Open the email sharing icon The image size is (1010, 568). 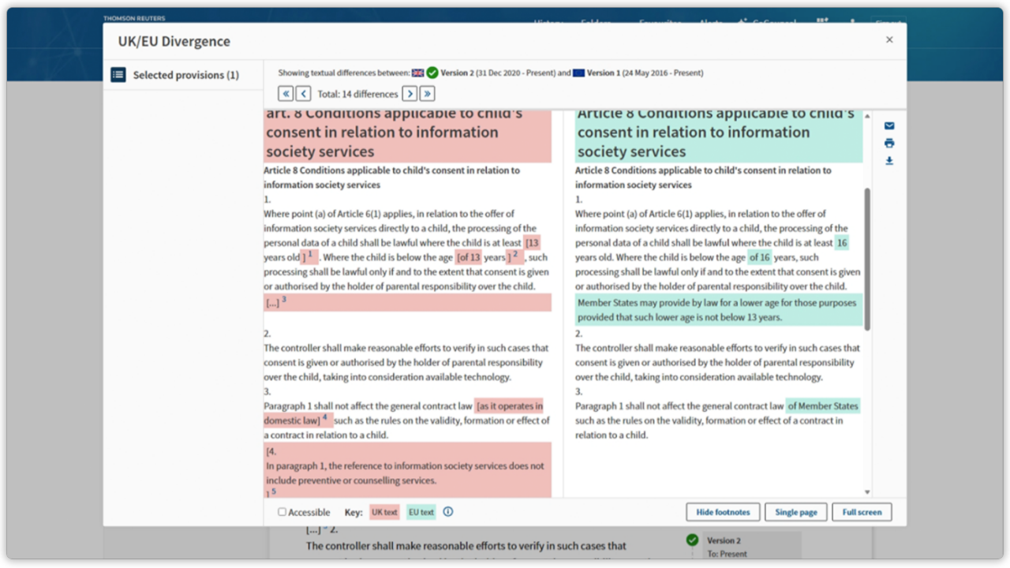tap(889, 125)
